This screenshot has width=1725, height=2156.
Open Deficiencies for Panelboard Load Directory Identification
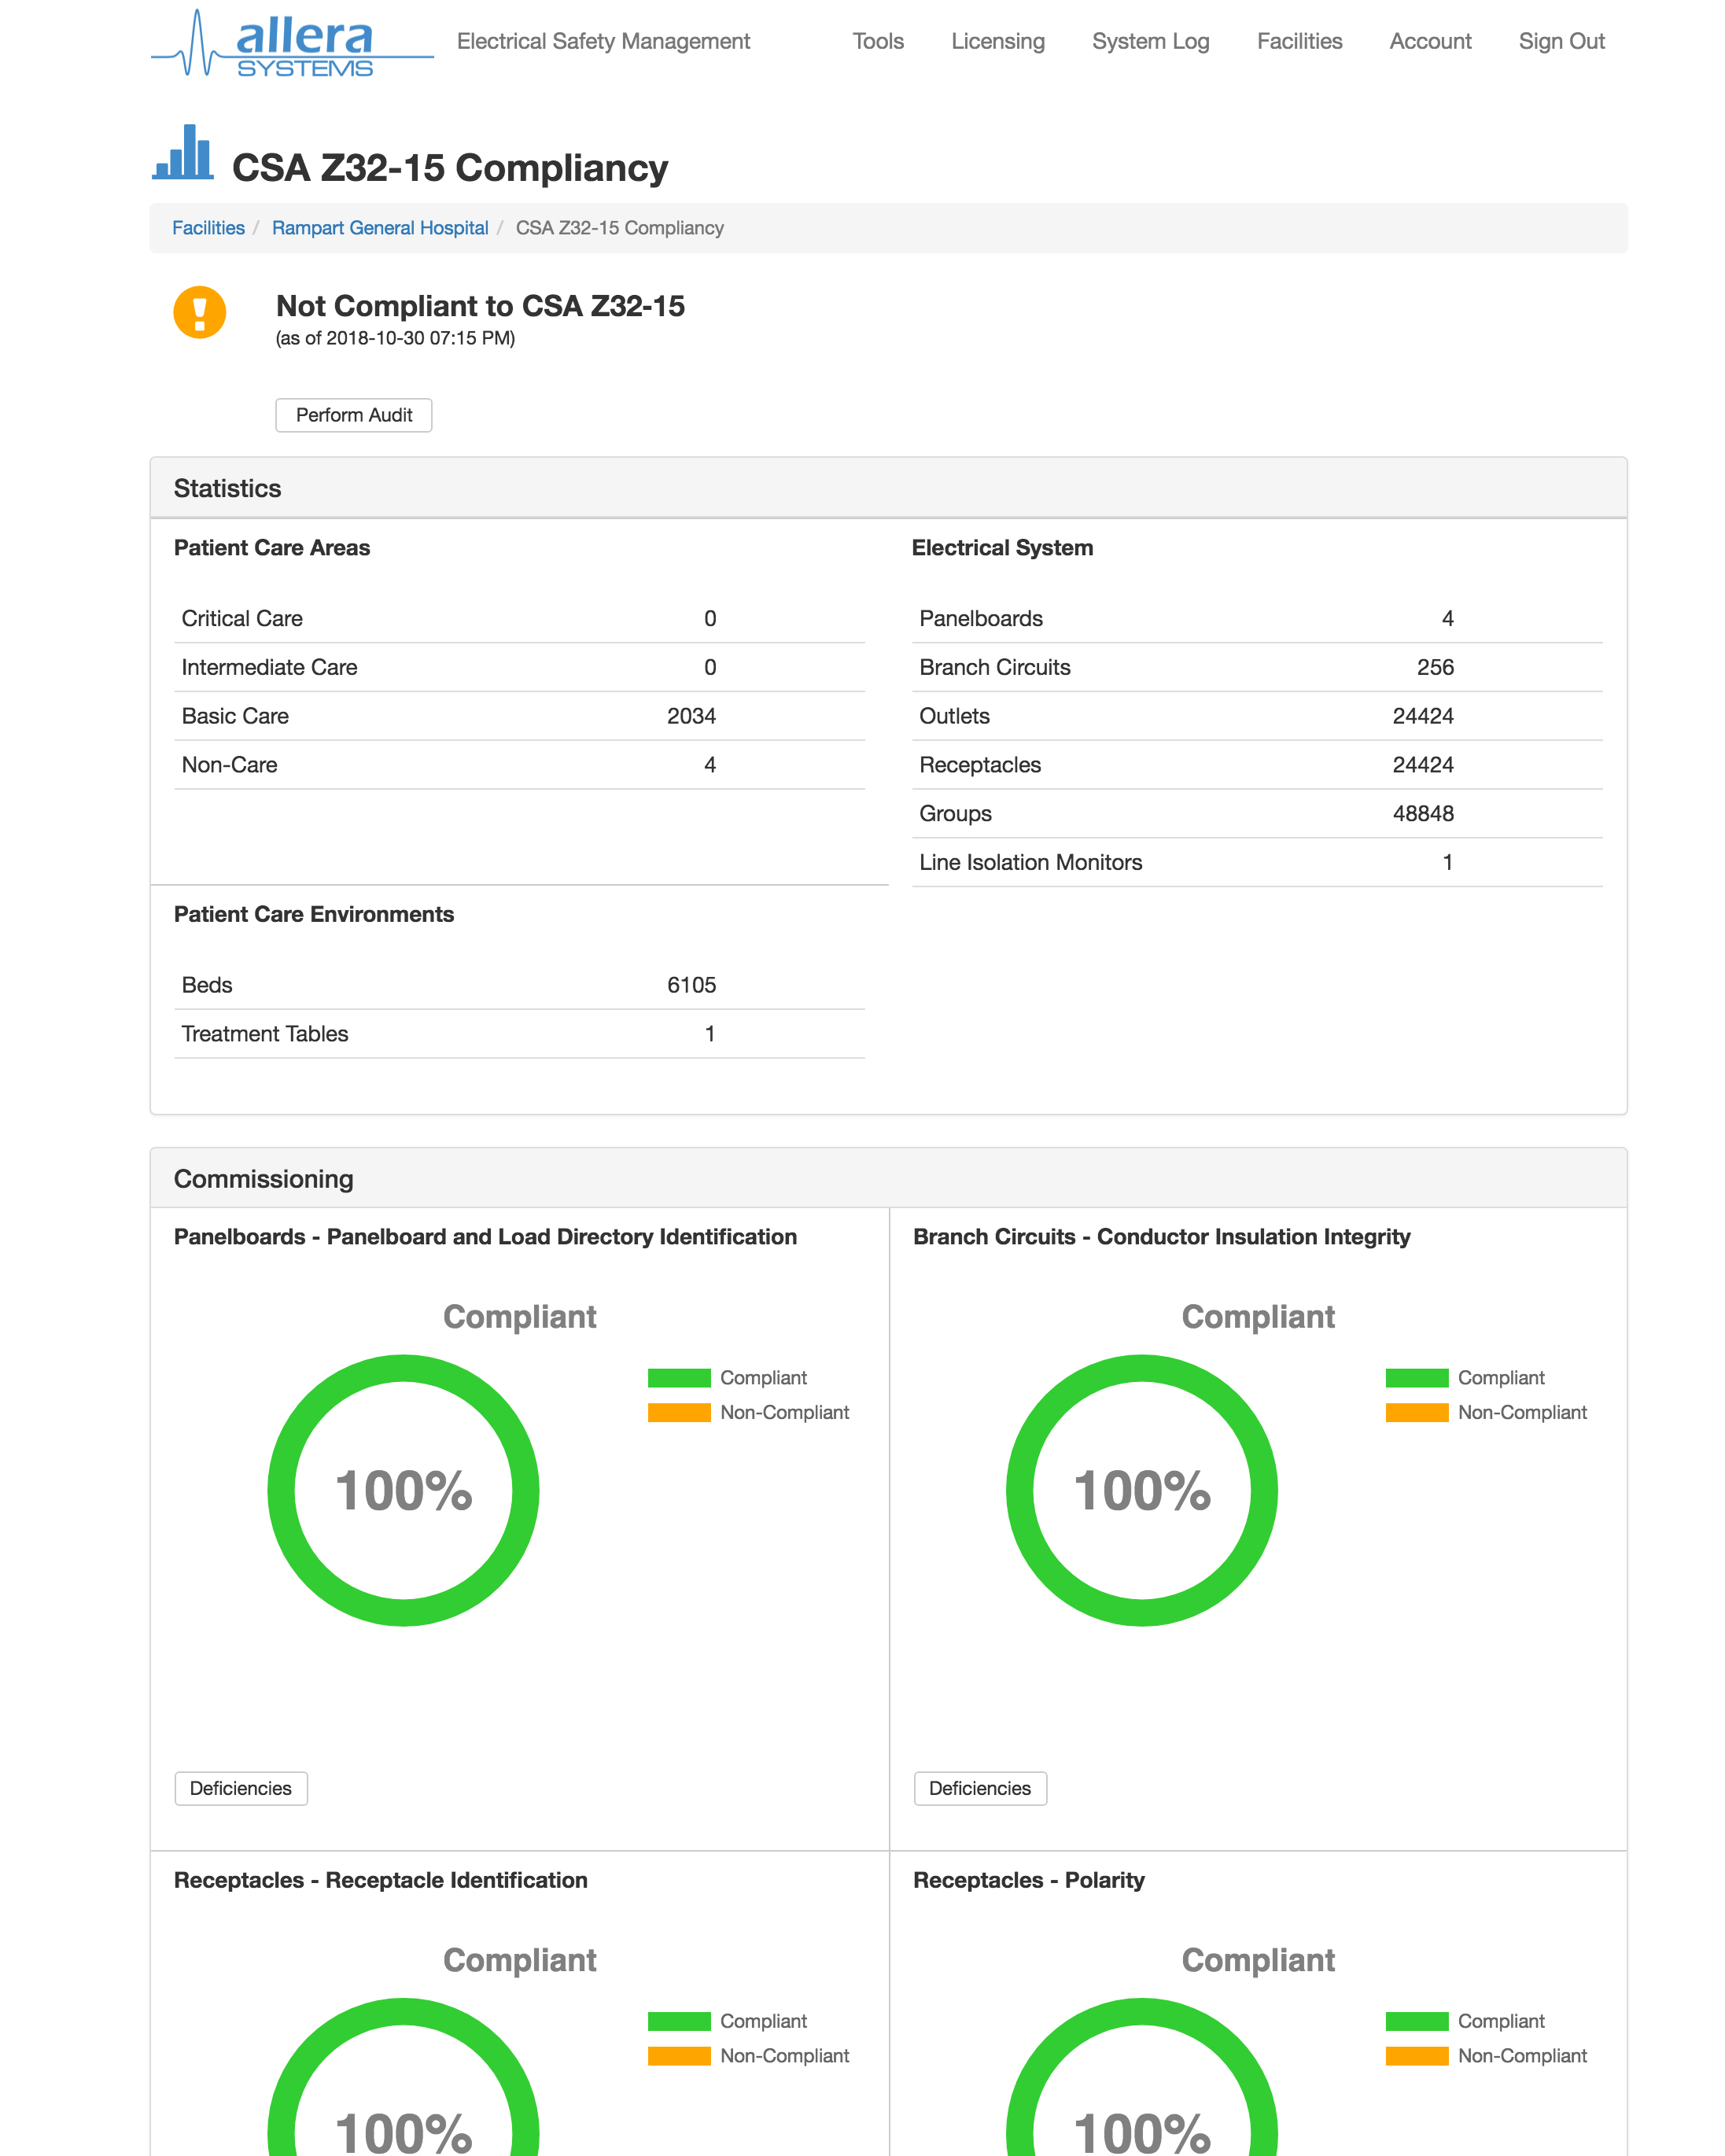coord(241,1788)
